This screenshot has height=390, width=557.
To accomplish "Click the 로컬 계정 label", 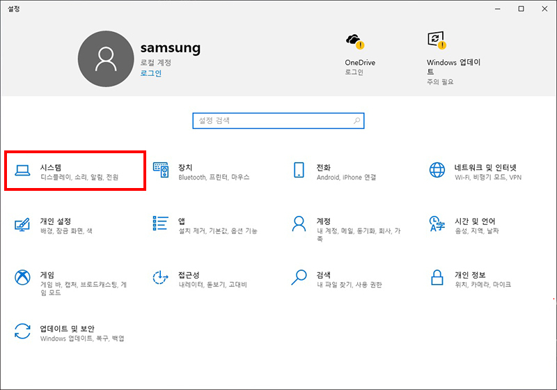I will (x=155, y=63).
